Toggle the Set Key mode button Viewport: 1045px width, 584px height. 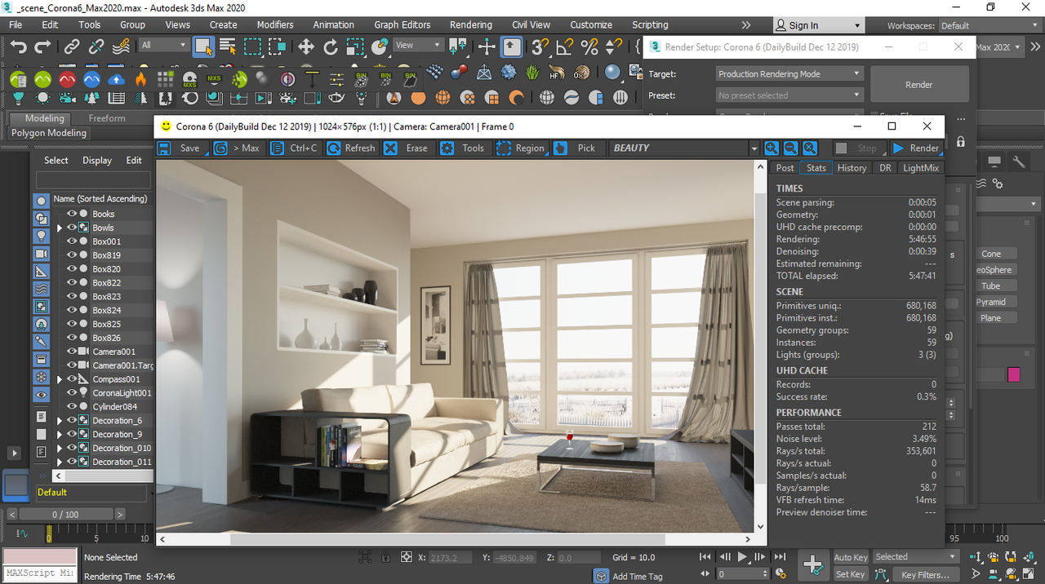pos(850,574)
